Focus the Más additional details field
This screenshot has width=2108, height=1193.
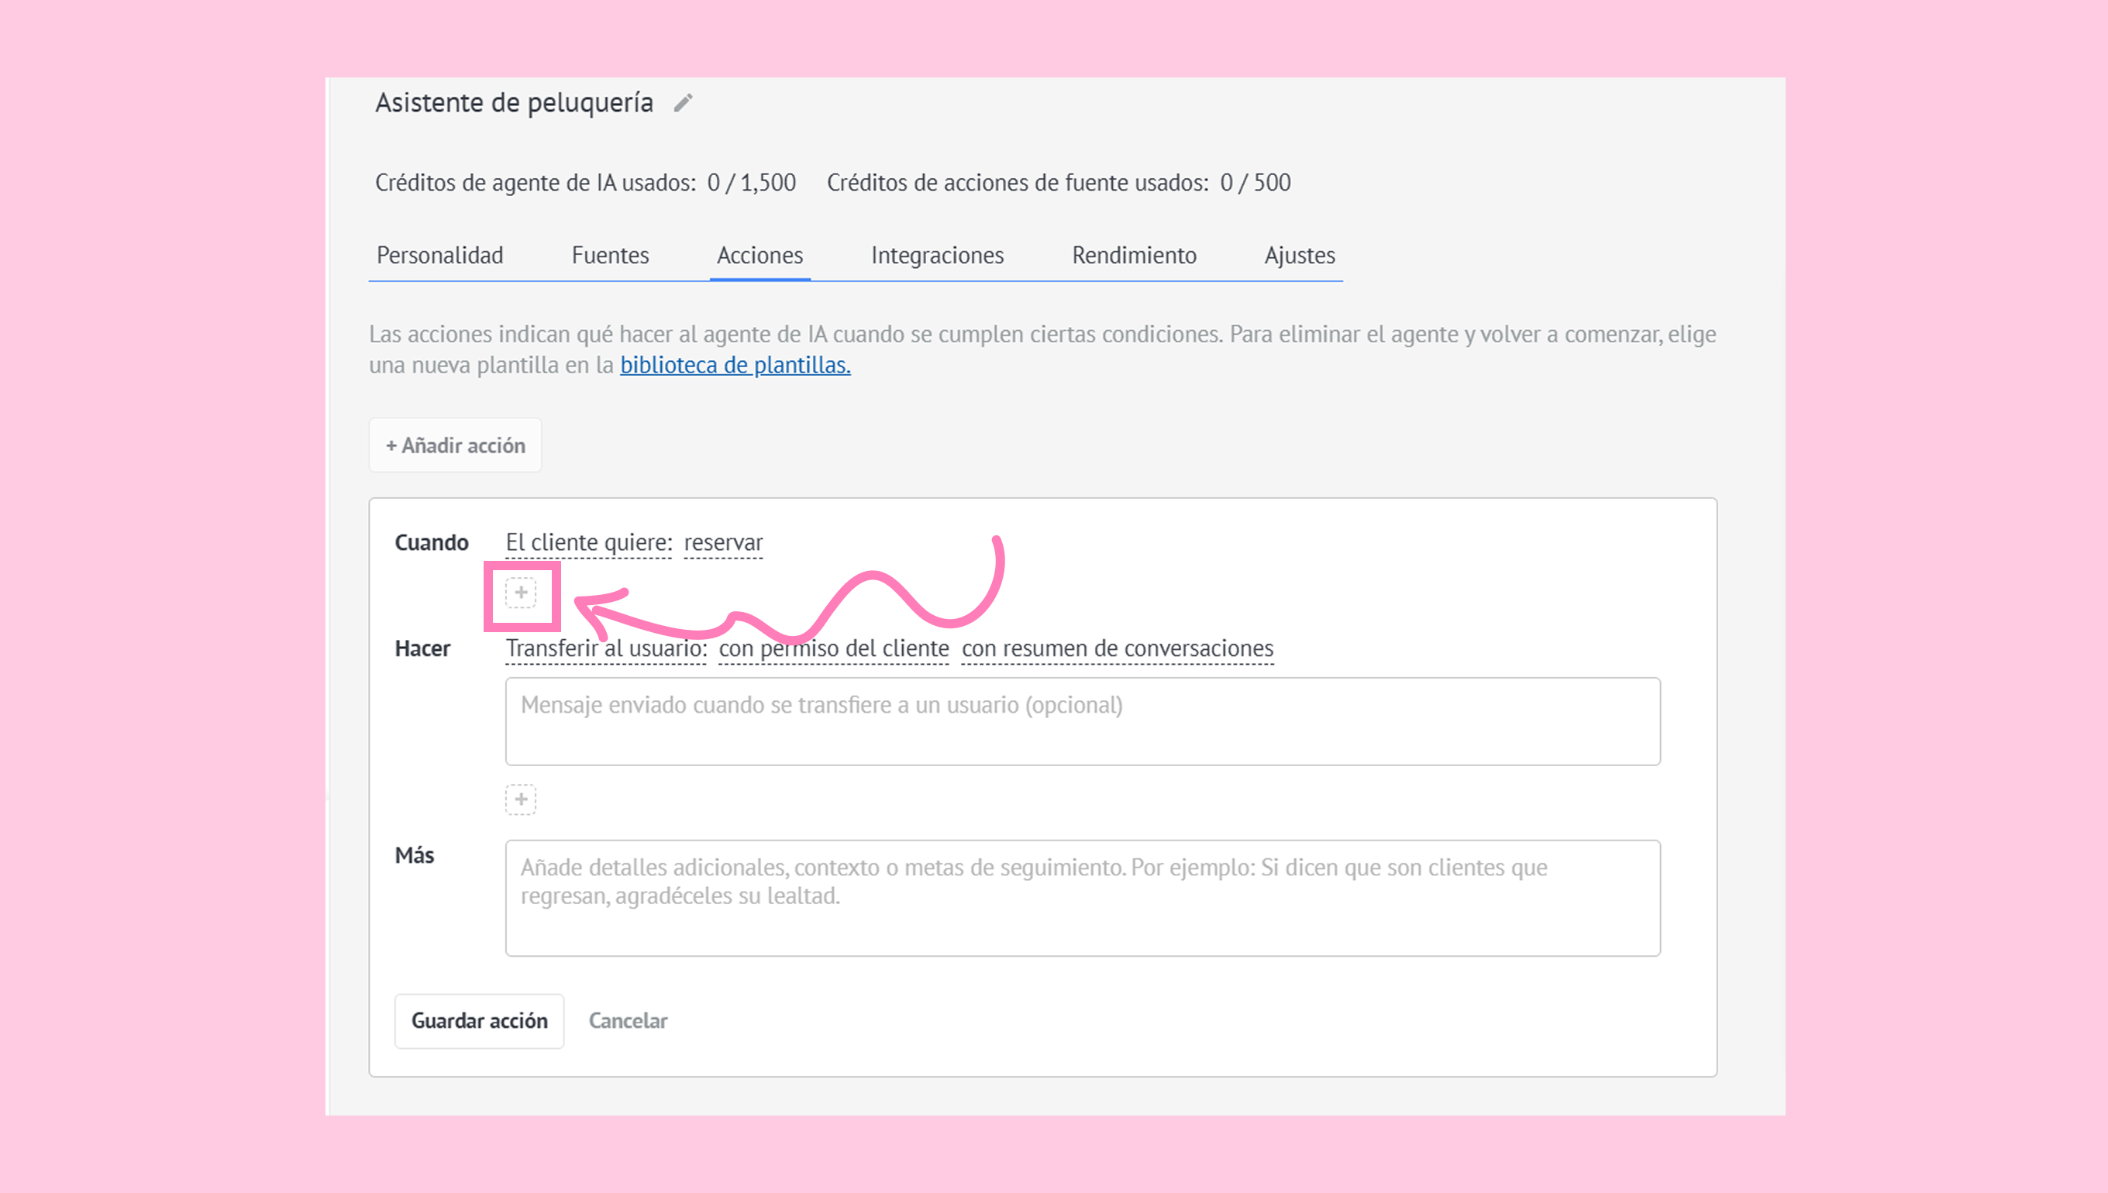pos(1082,897)
